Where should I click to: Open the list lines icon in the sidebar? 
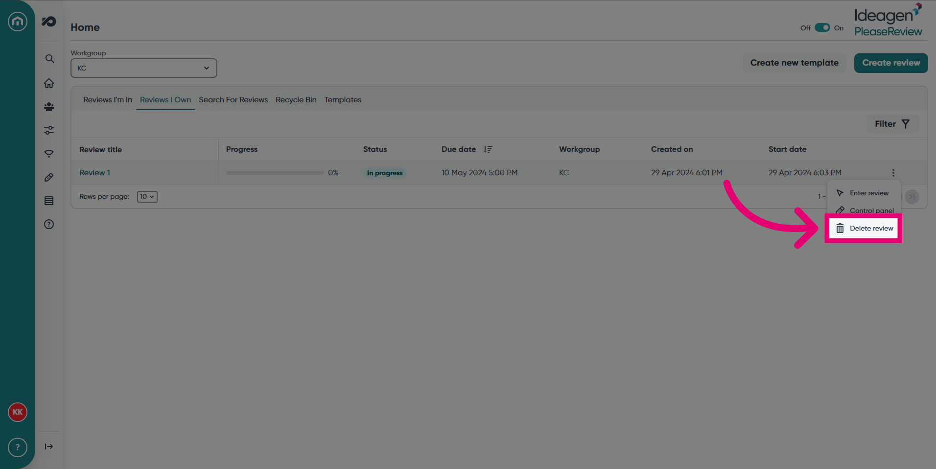click(49, 201)
